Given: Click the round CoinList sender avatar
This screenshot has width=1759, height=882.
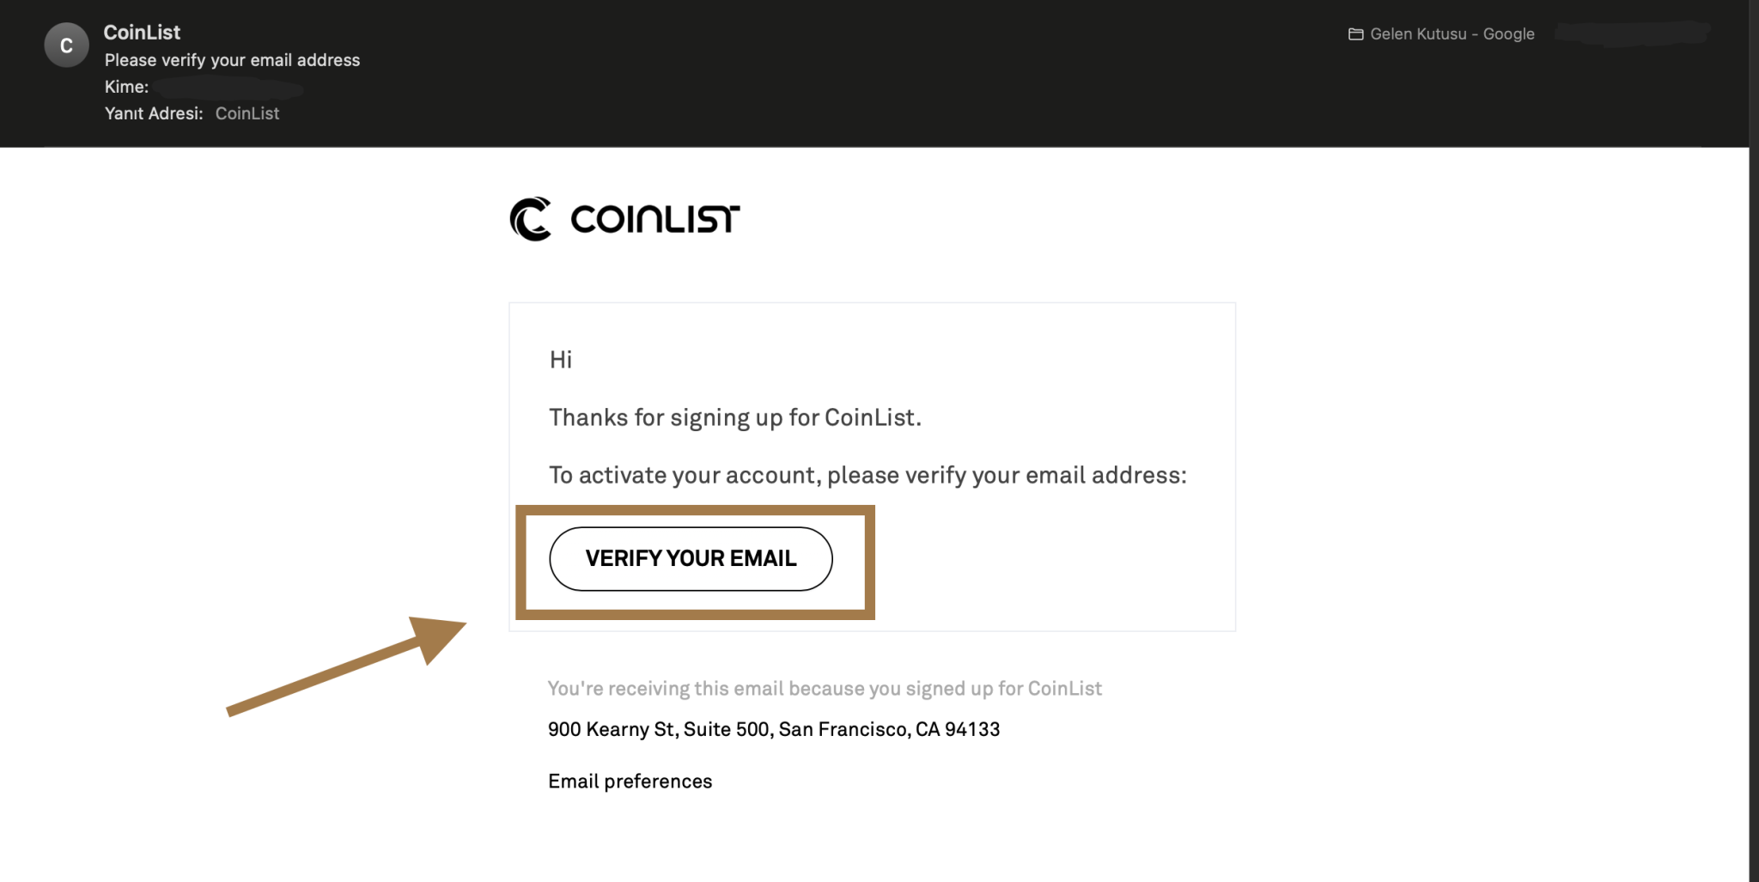Looking at the screenshot, I should [66, 46].
